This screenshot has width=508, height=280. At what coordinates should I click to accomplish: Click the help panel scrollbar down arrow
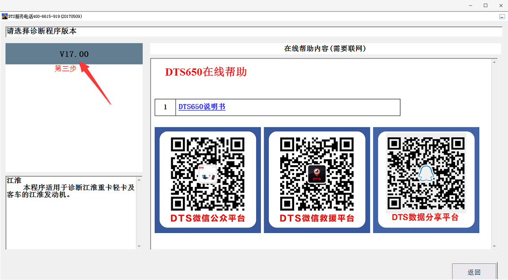[x=495, y=246]
